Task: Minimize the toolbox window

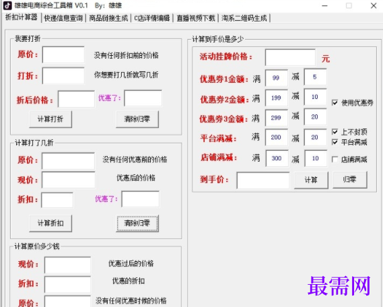Action: 324,5
